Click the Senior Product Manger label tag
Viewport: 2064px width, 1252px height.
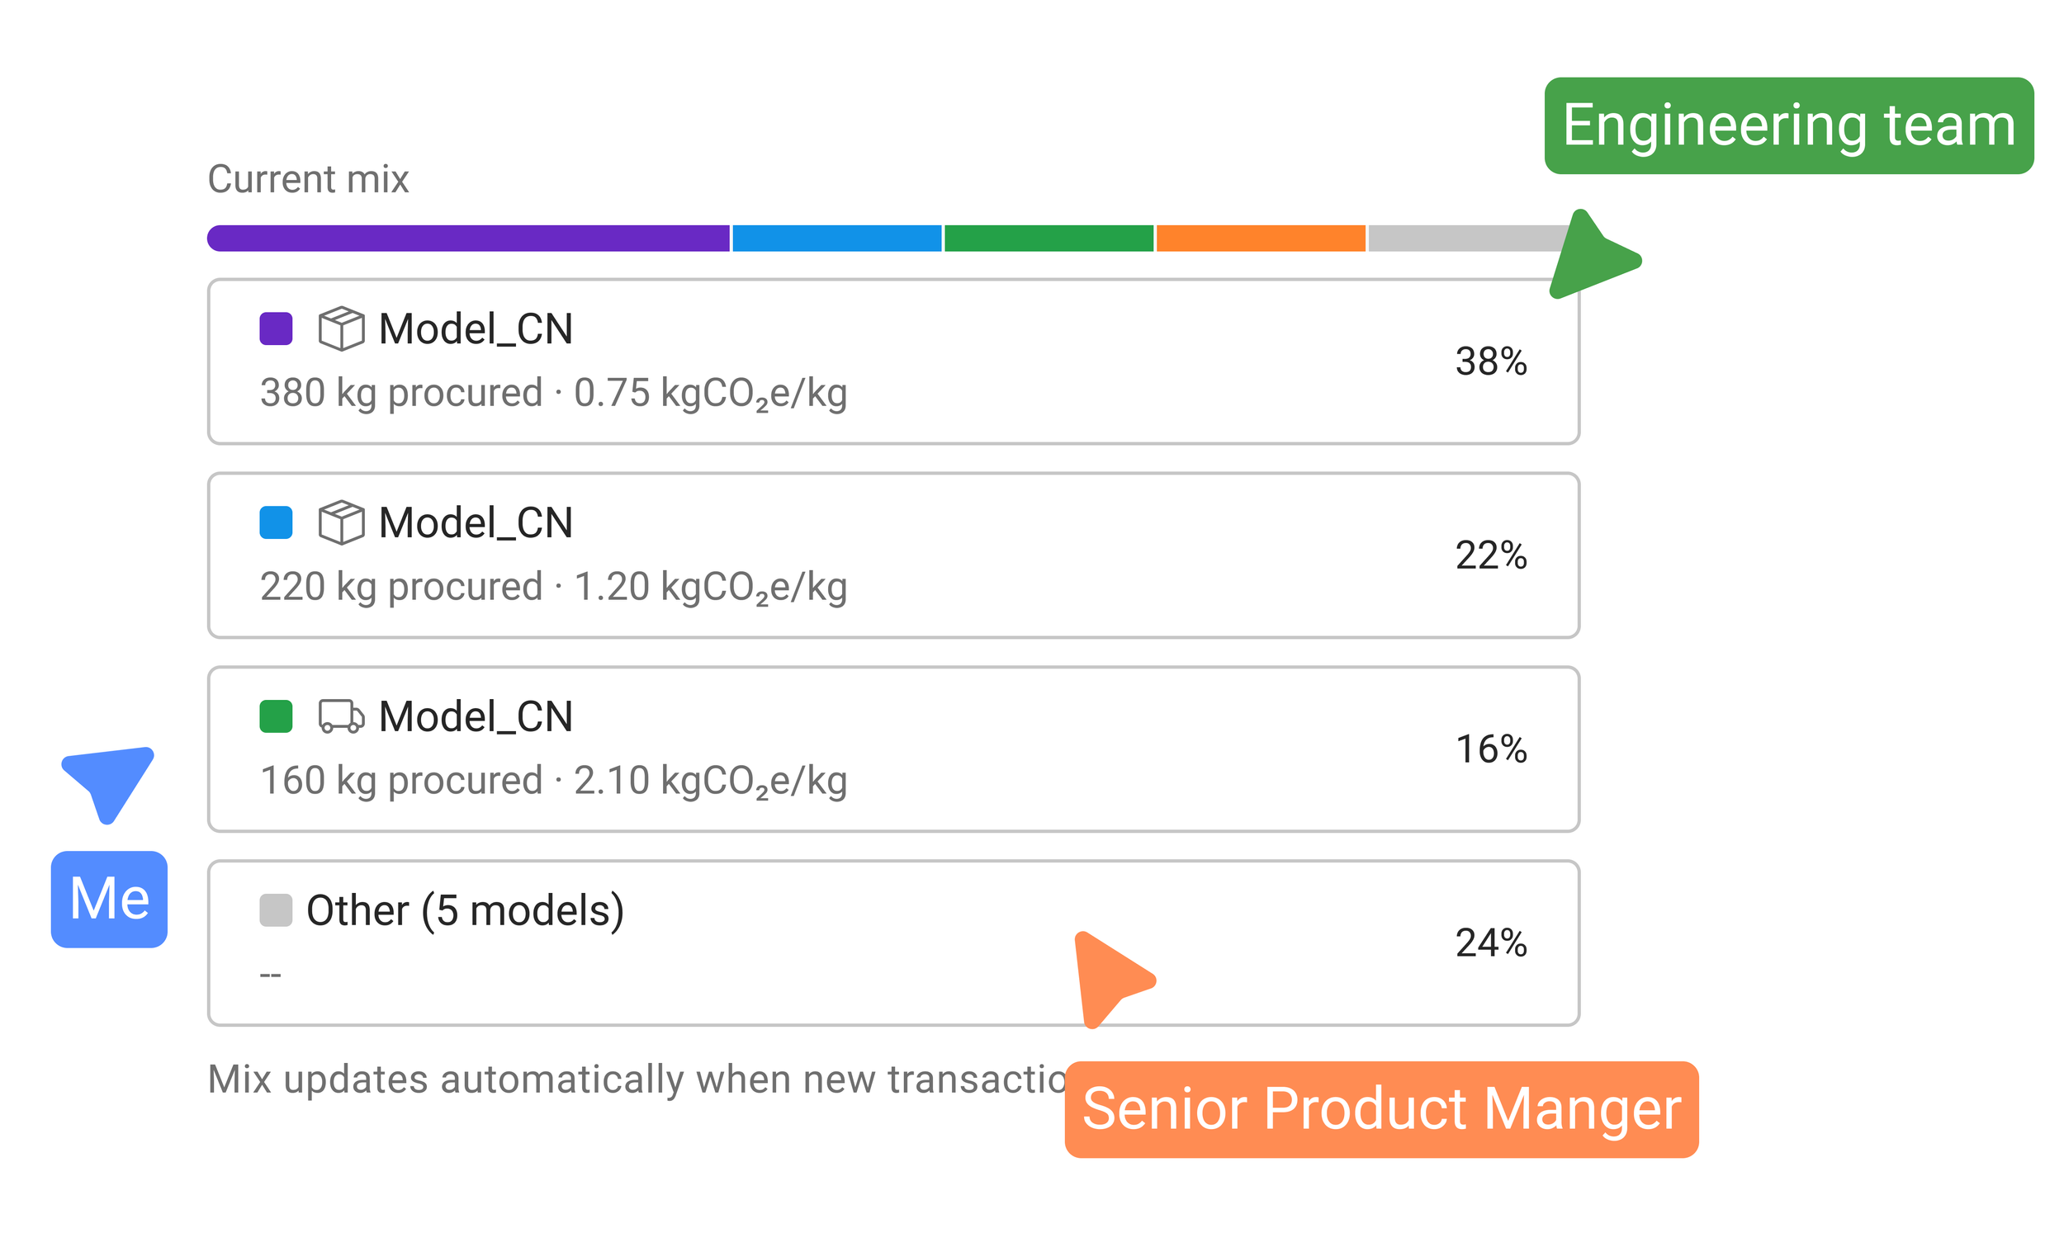click(1382, 1109)
